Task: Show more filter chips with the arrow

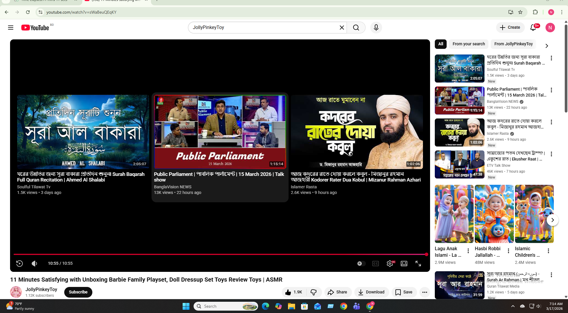Action: point(547,46)
